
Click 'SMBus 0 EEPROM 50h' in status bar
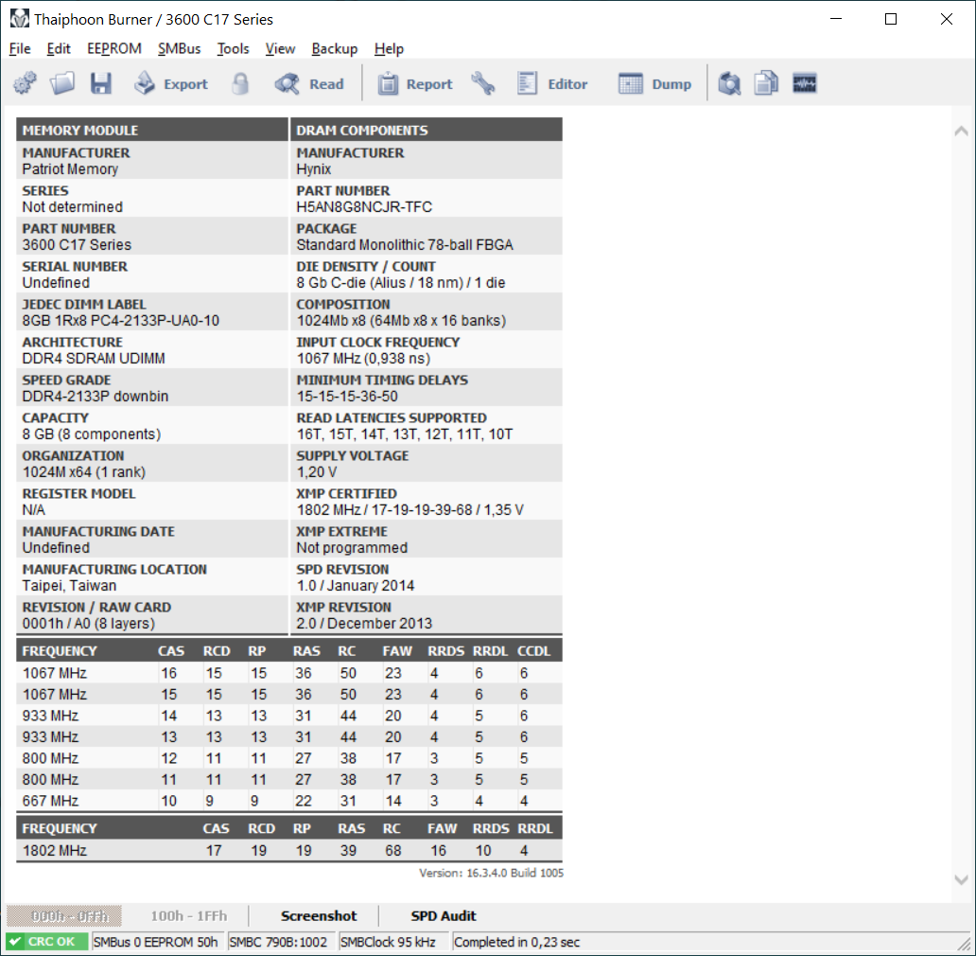click(x=156, y=942)
